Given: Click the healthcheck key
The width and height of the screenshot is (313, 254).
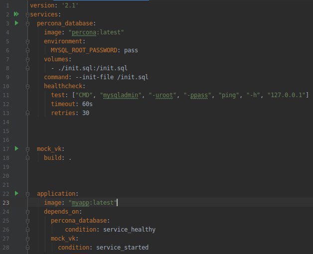Looking at the screenshot, I should tap(63, 86).
